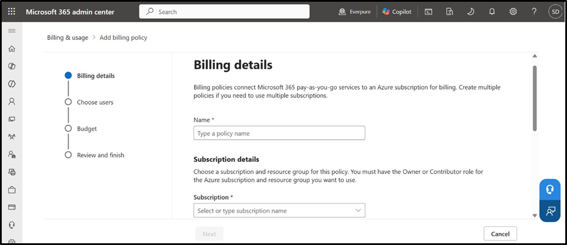
Task: Expand Subscription list via chevron arrow
Action: click(x=358, y=210)
